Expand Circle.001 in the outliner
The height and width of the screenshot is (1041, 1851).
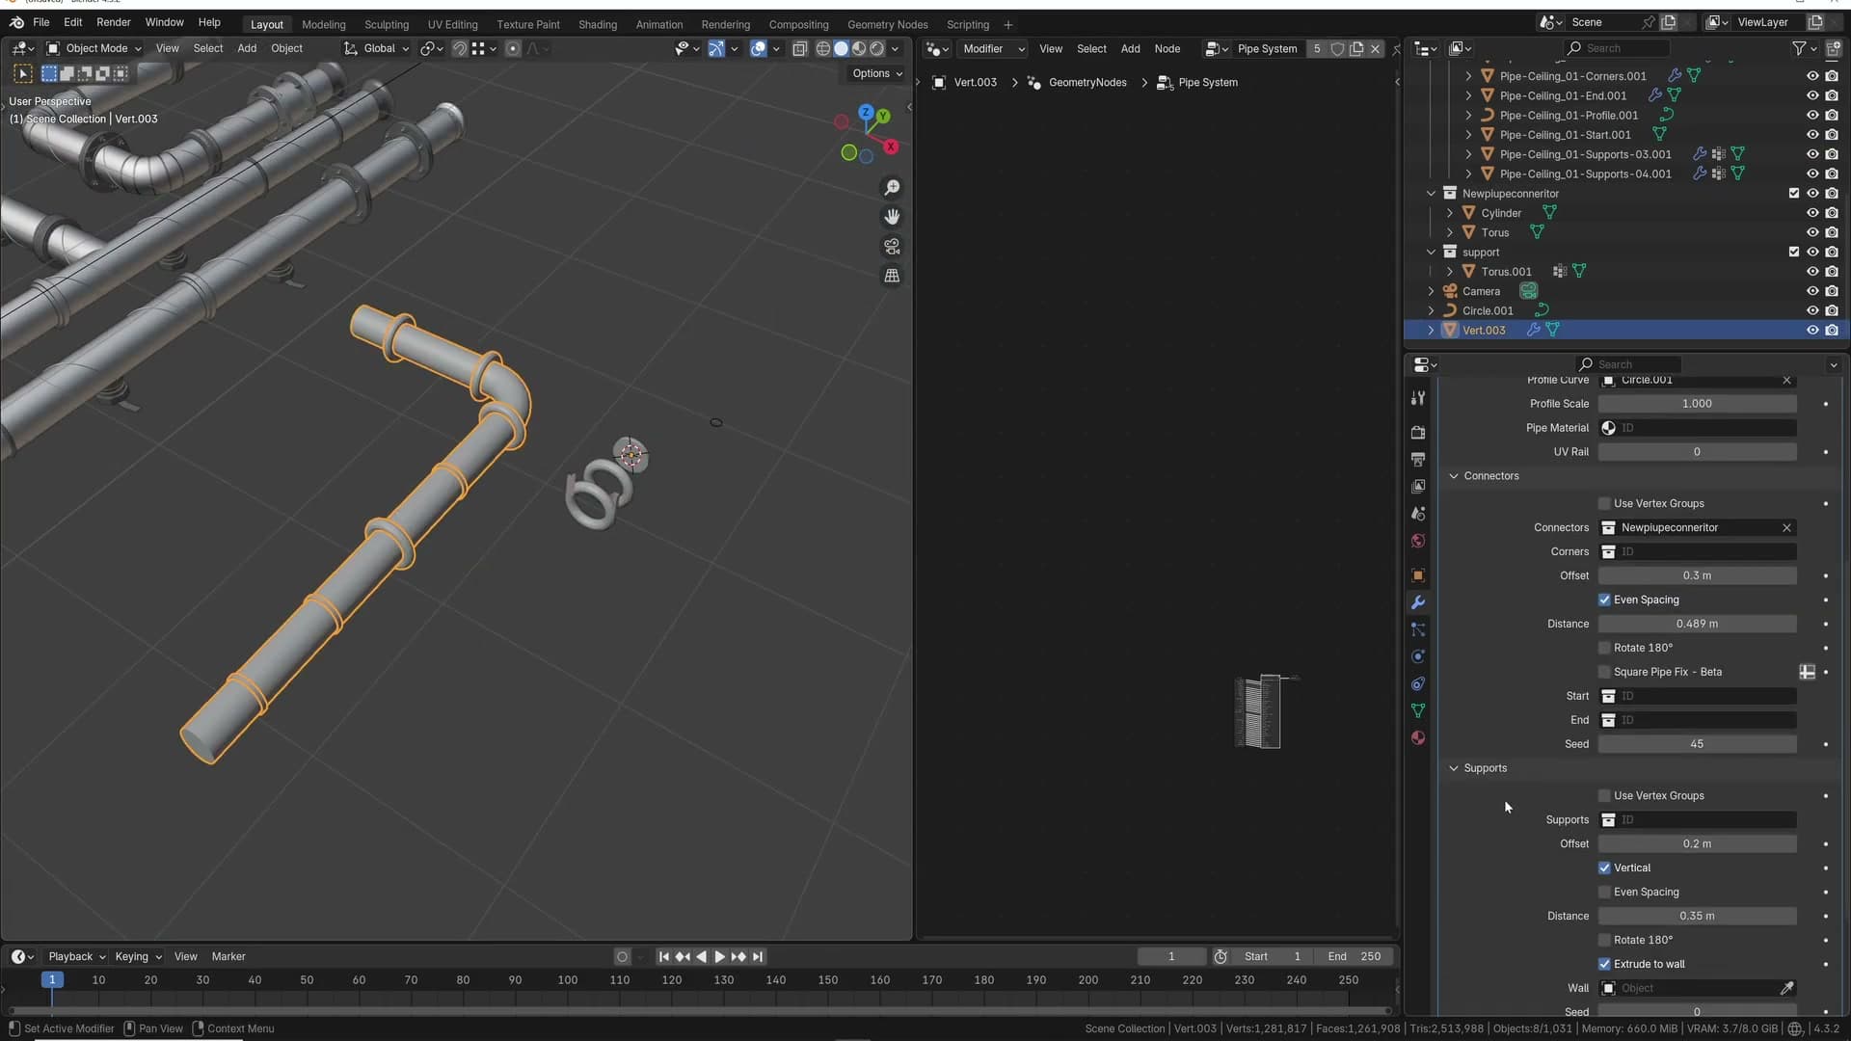point(1432,310)
